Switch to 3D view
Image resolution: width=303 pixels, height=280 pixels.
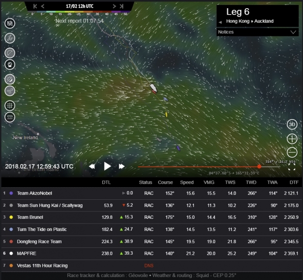292,124
